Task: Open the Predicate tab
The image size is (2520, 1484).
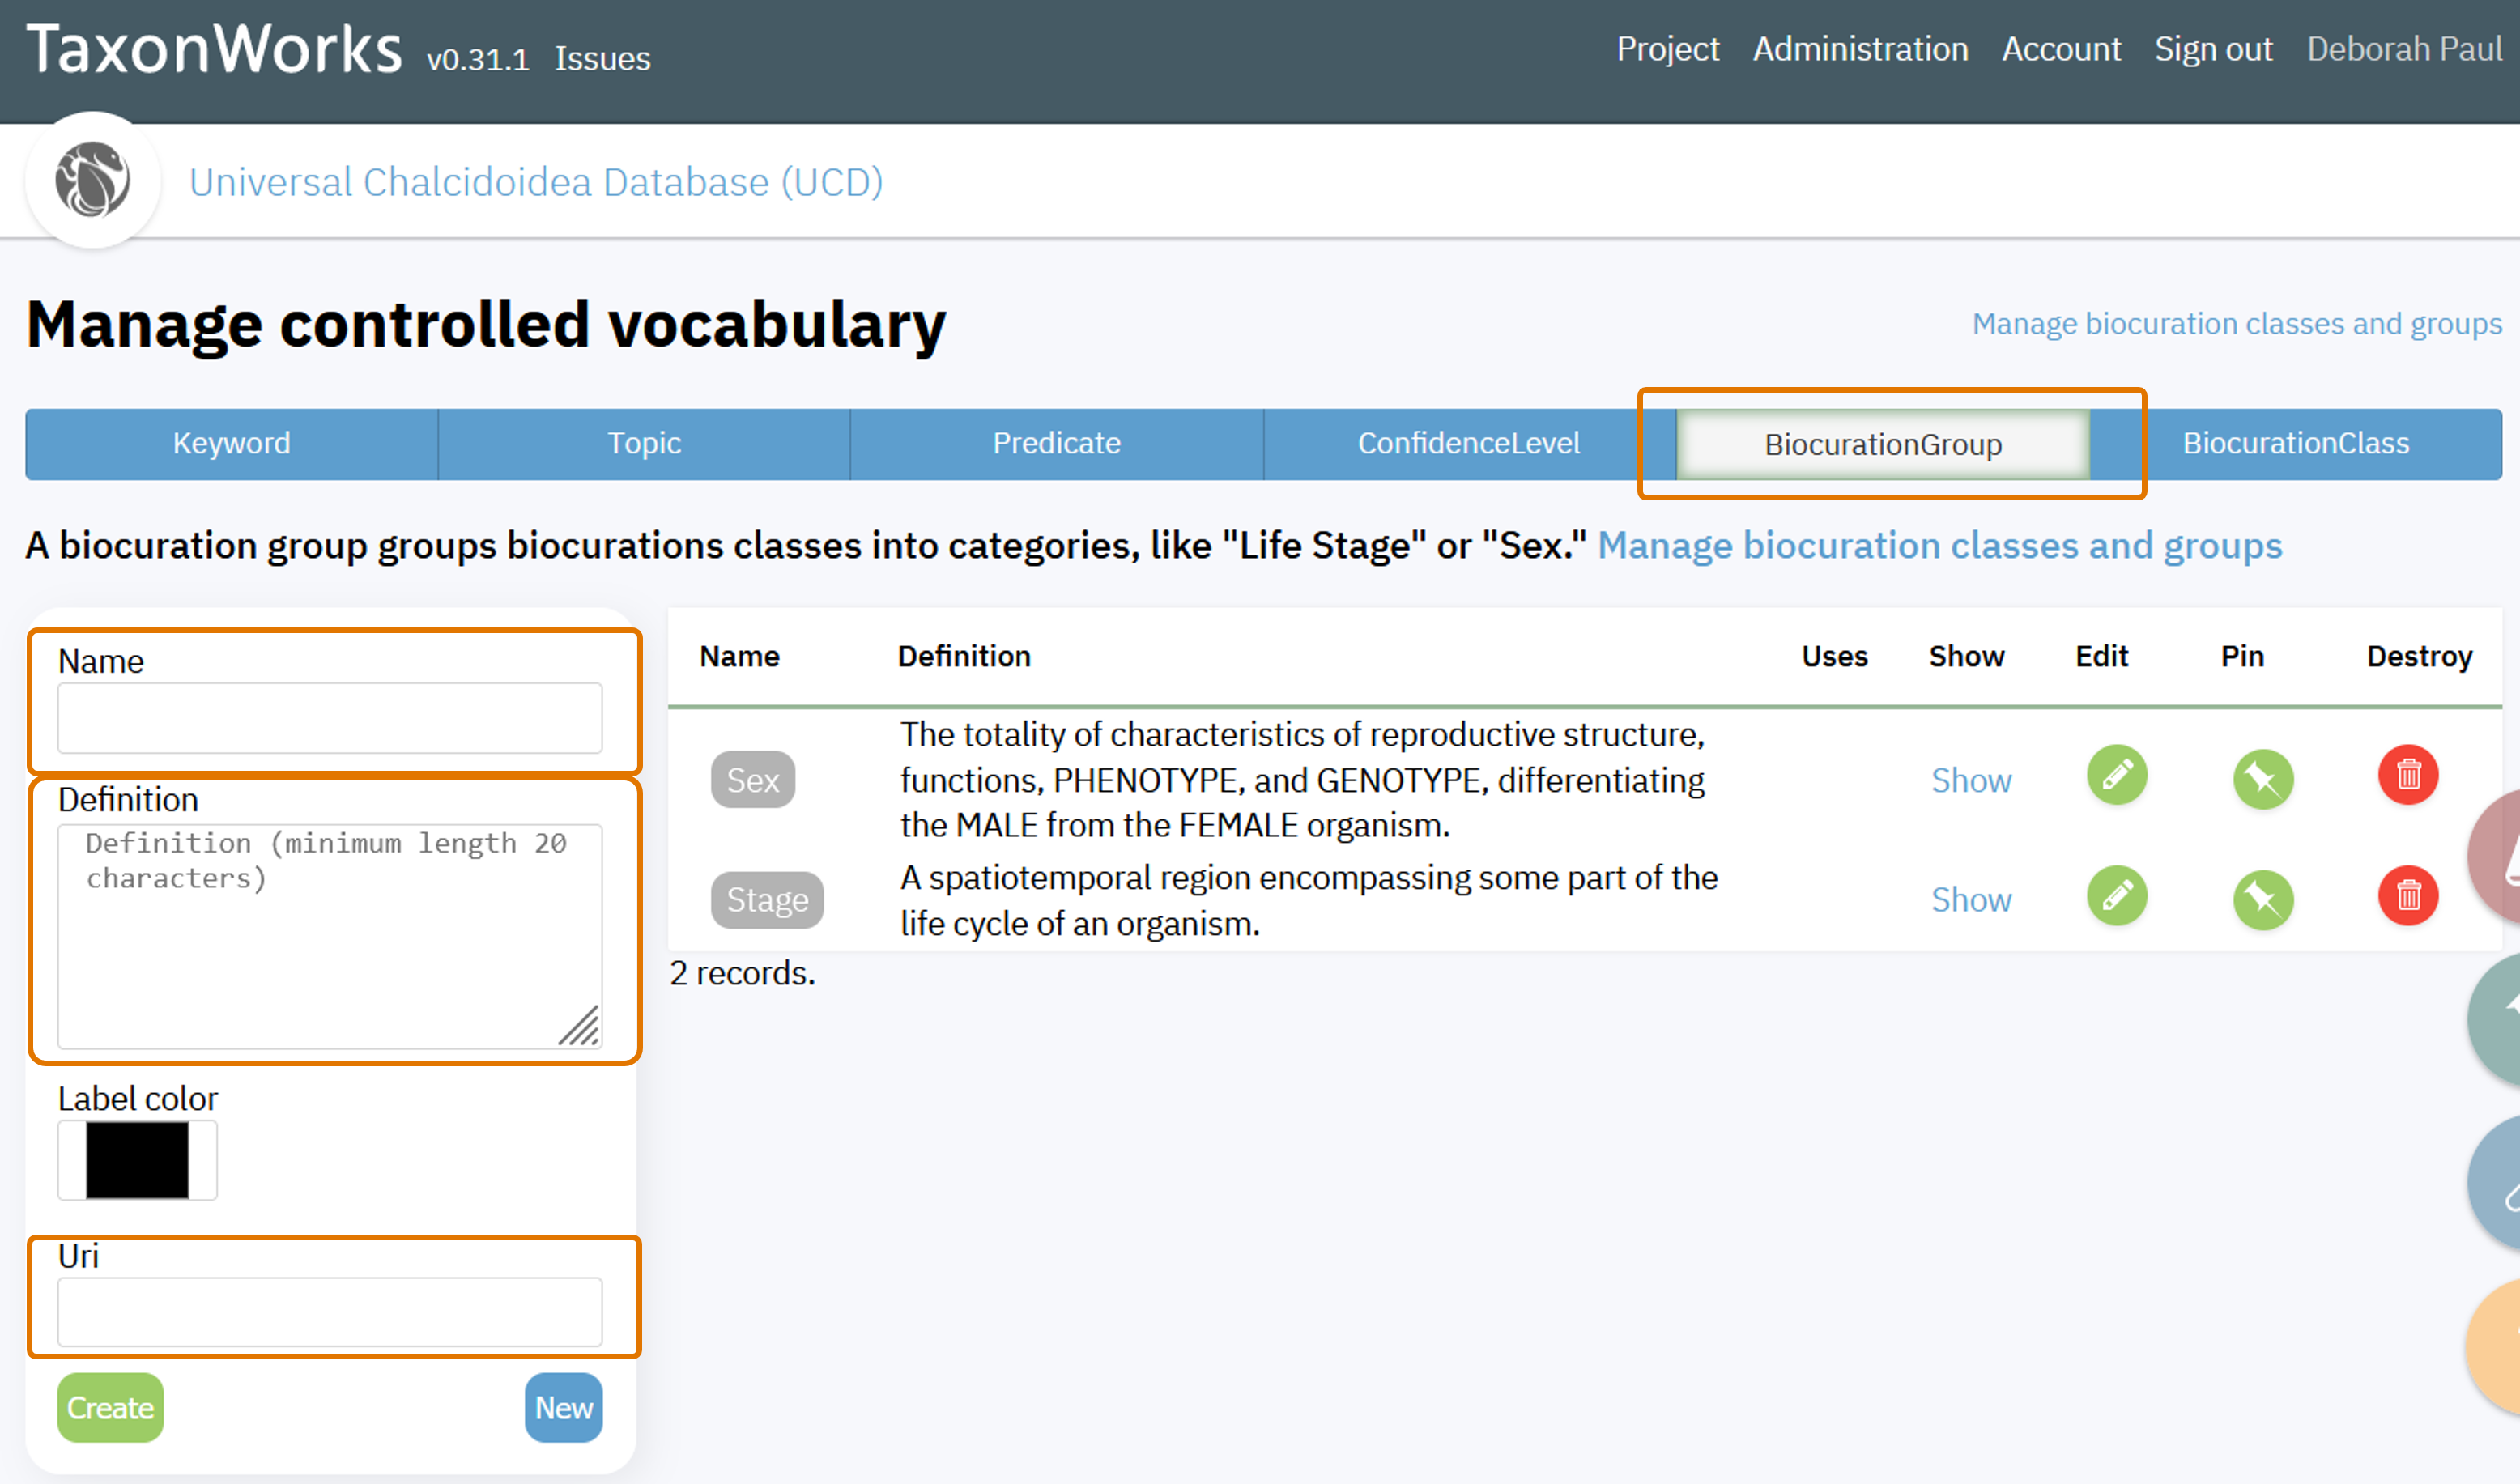Action: tap(1056, 443)
